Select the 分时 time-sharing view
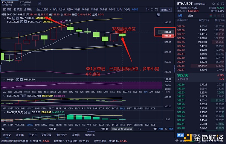 tap(55, 9)
